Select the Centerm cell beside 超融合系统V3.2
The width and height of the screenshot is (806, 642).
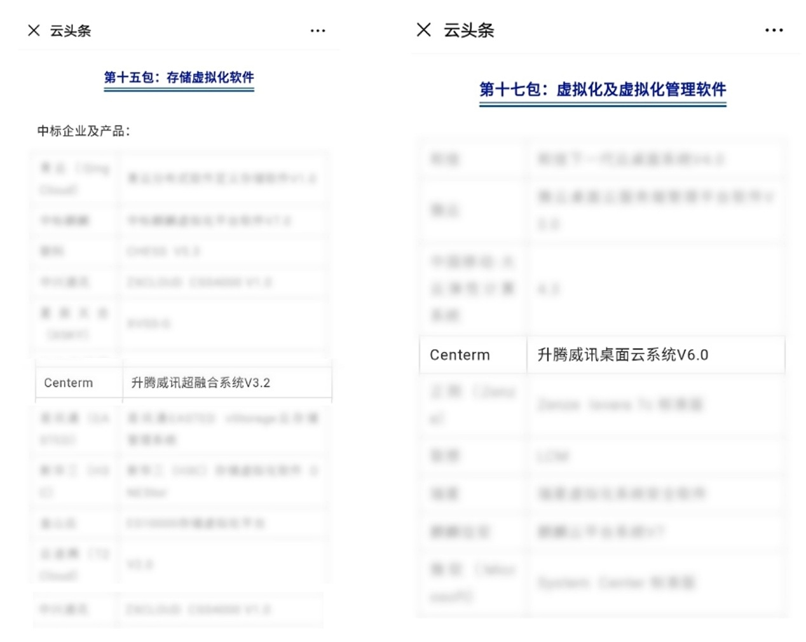coord(69,383)
